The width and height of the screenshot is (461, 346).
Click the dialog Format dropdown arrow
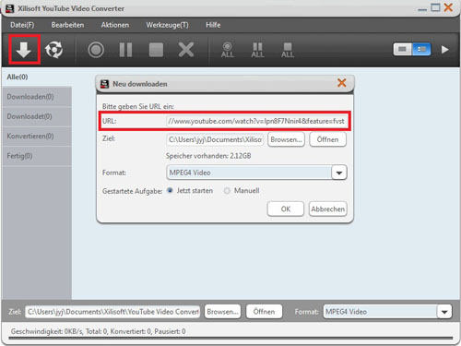tap(339, 173)
